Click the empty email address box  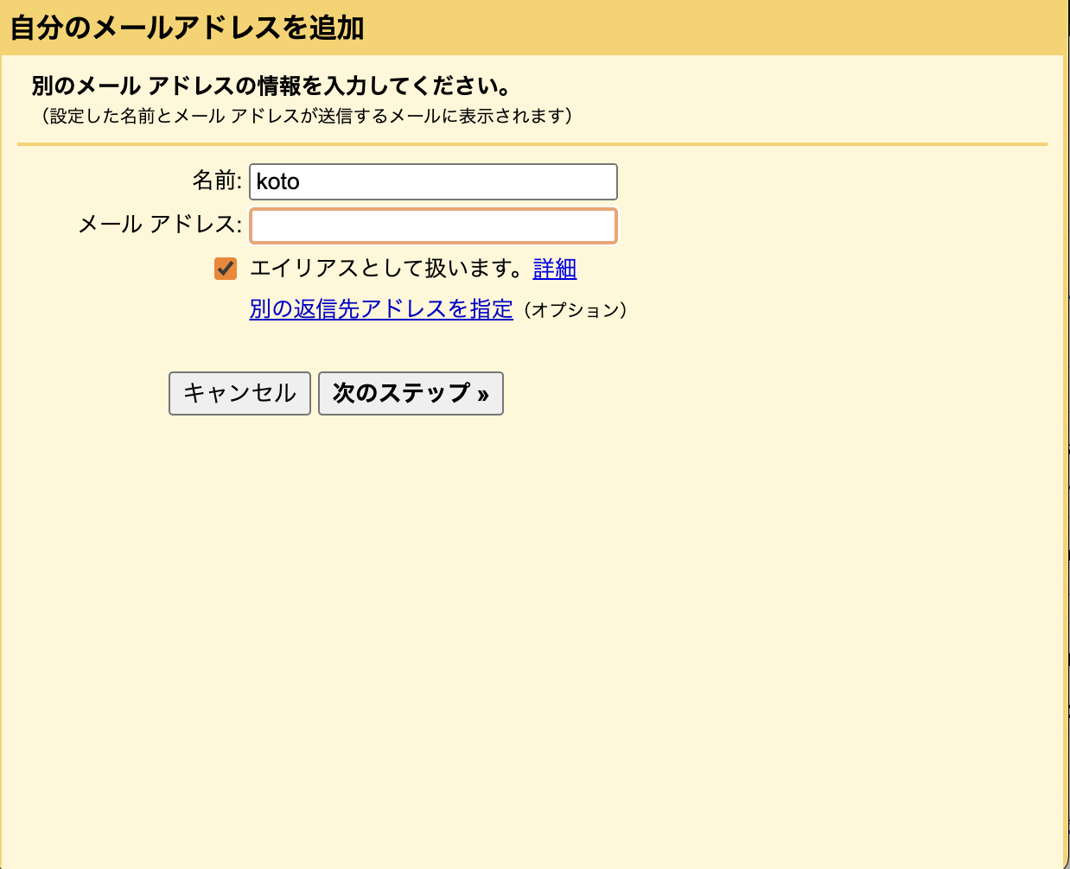[432, 225]
